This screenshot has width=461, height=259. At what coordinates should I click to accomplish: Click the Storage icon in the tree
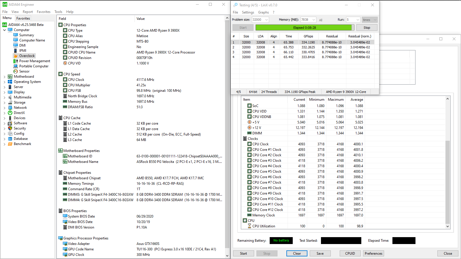pos(10,102)
